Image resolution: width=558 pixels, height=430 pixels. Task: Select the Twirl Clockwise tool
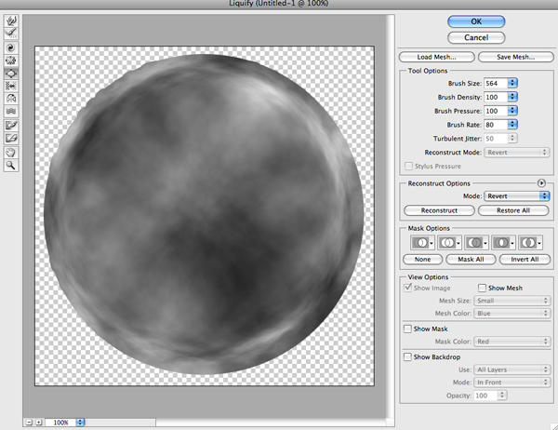[11, 47]
